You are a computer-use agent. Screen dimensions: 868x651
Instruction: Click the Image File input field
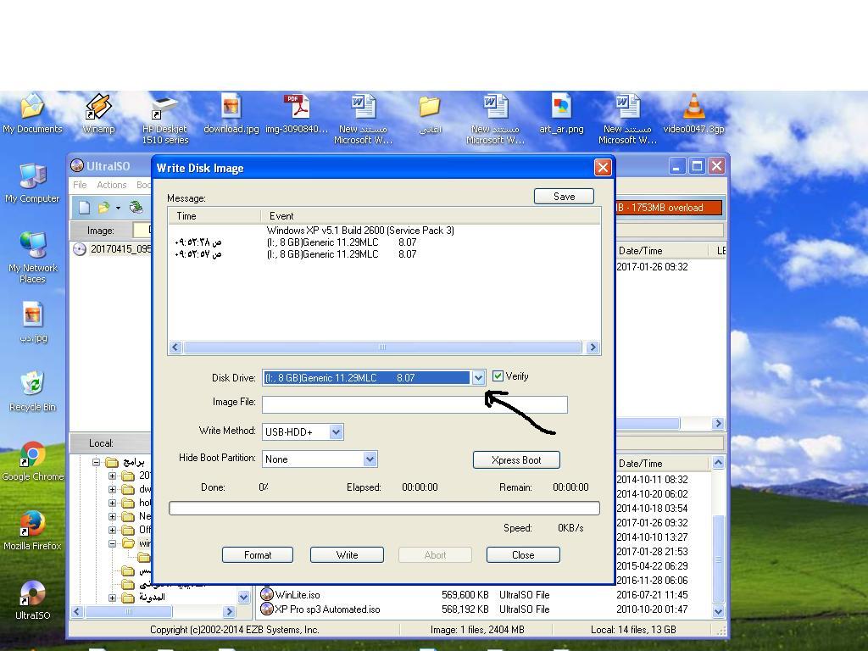pos(415,404)
